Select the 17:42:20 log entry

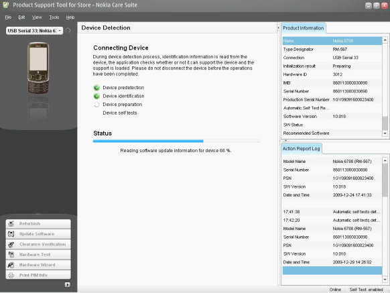(332, 221)
